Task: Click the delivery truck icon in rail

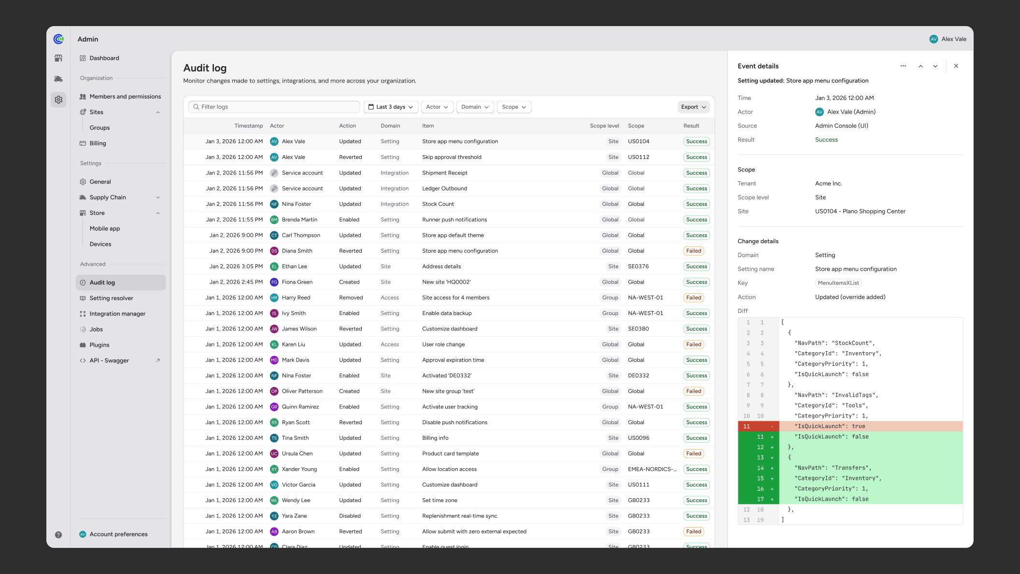Action: point(58,79)
